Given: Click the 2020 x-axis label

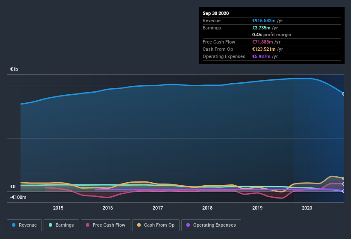Looking at the screenshot, I should coord(307,208).
